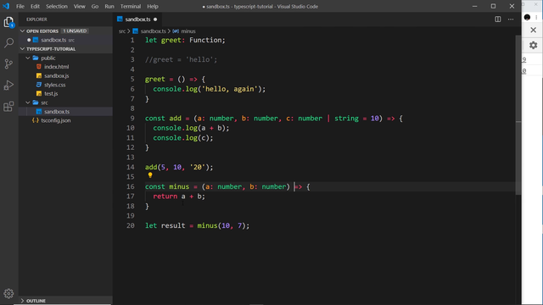This screenshot has width=543, height=305.
Task: Open the File menu
Action: [x=20, y=6]
